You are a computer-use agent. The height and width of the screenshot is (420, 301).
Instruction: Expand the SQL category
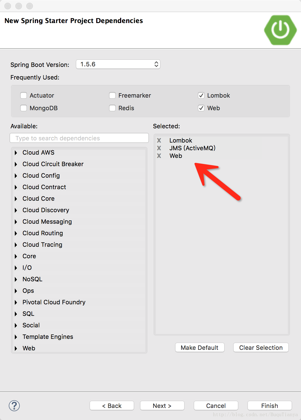click(x=16, y=314)
